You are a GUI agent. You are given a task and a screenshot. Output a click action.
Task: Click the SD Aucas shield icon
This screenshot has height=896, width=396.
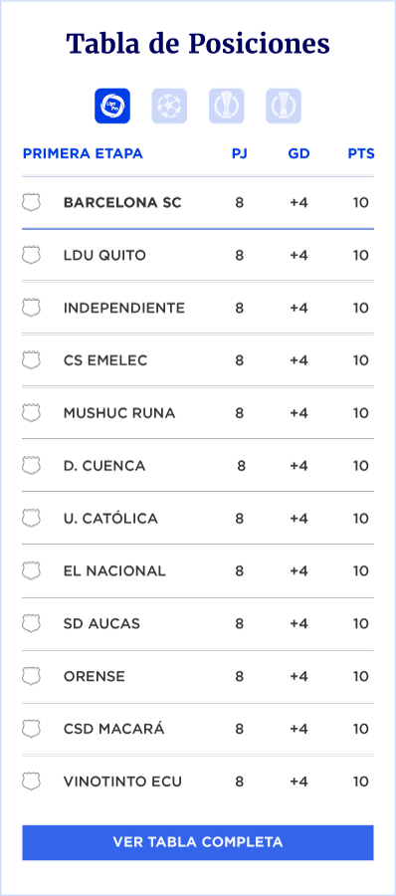click(x=32, y=623)
